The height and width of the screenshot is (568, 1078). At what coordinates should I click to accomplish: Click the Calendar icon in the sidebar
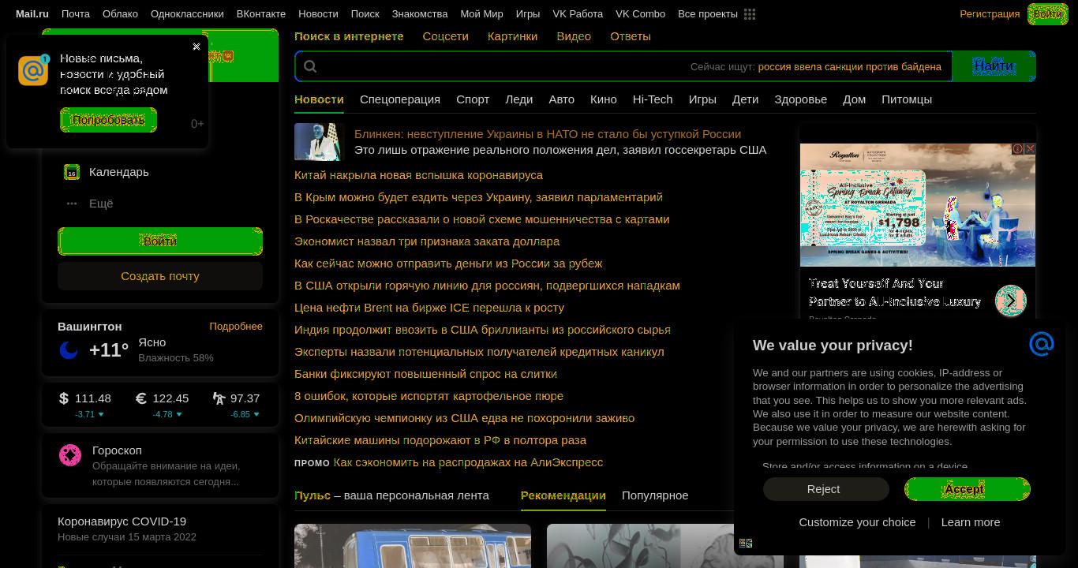pyautogui.click(x=72, y=172)
